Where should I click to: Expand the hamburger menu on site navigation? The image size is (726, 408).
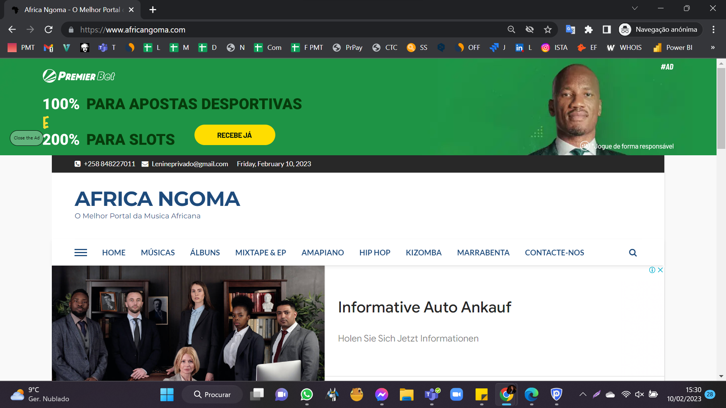click(81, 253)
